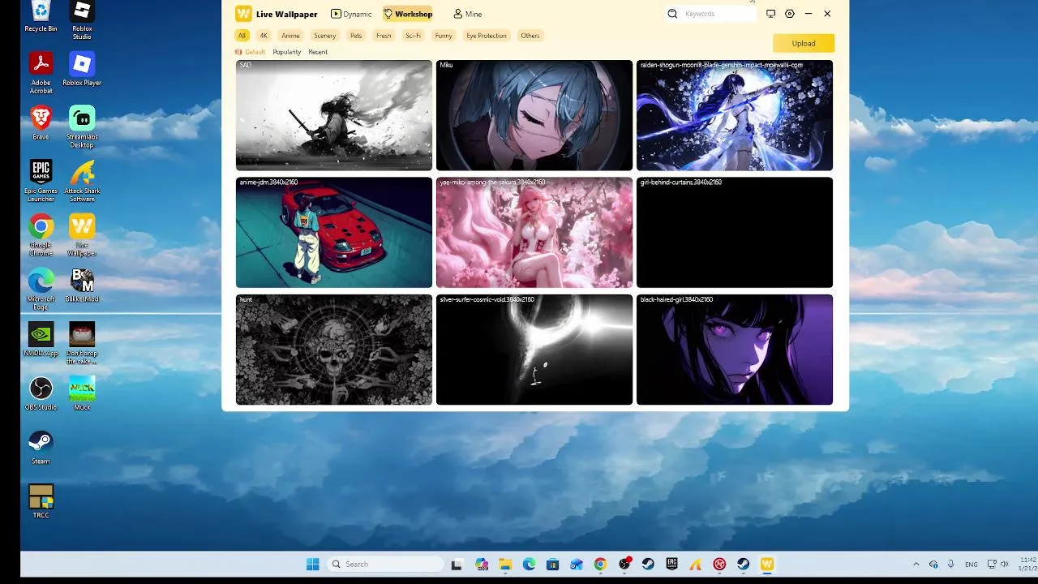Focus the Keywords search field
The image size is (1038, 584).
coord(718,14)
